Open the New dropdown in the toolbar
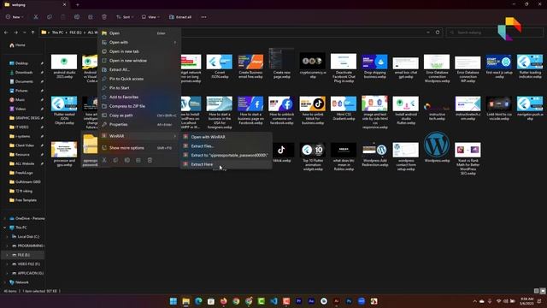Image resolution: width=547 pixels, height=308 pixels. tap(15, 17)
